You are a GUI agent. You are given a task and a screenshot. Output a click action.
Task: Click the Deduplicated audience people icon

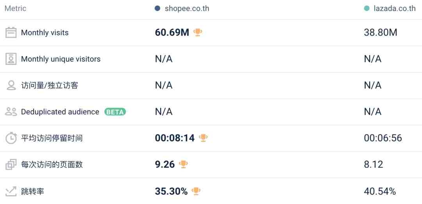point(11,111)
